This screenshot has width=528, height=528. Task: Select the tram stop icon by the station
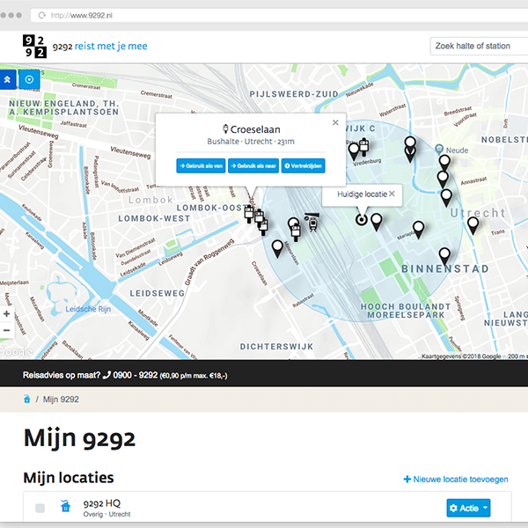pos(312,222)
